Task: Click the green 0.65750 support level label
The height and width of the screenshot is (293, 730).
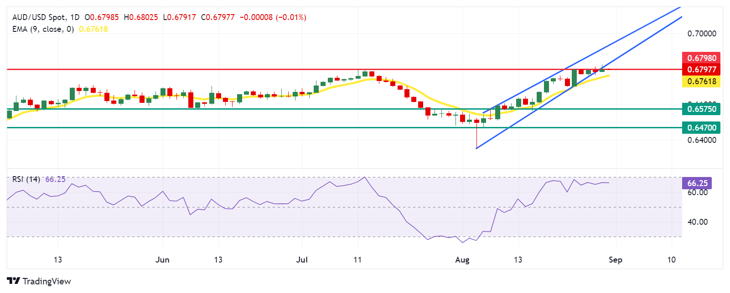Action: (x=701, y=109)
